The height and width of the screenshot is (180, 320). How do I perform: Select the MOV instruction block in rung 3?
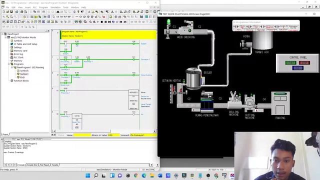point(133,100)
